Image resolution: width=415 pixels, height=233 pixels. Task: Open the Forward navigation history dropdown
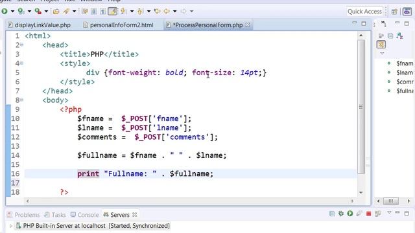pyautogui.click(x=192, y=12)
